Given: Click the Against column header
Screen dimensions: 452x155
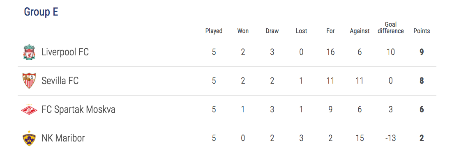Looking at the screenshot, I should [x=360, y=31].
